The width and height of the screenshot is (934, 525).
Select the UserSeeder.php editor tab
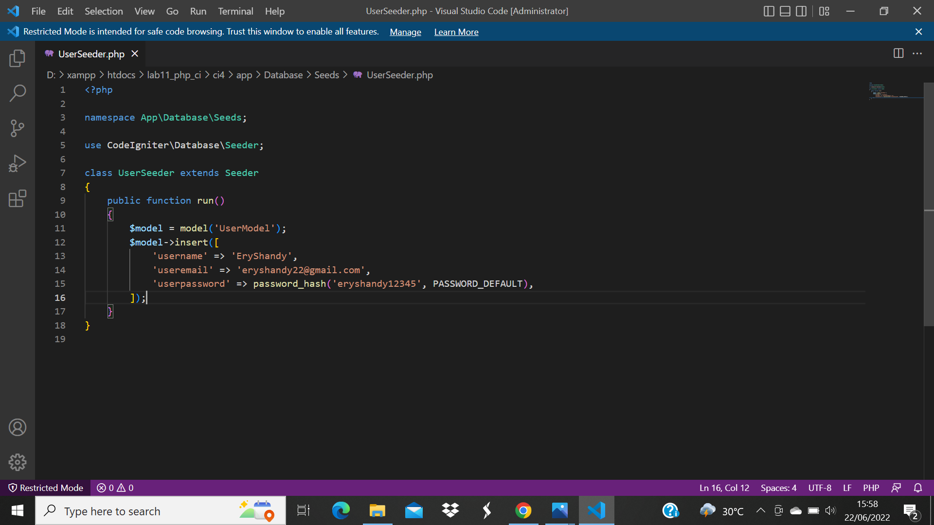tap(90, 54)
